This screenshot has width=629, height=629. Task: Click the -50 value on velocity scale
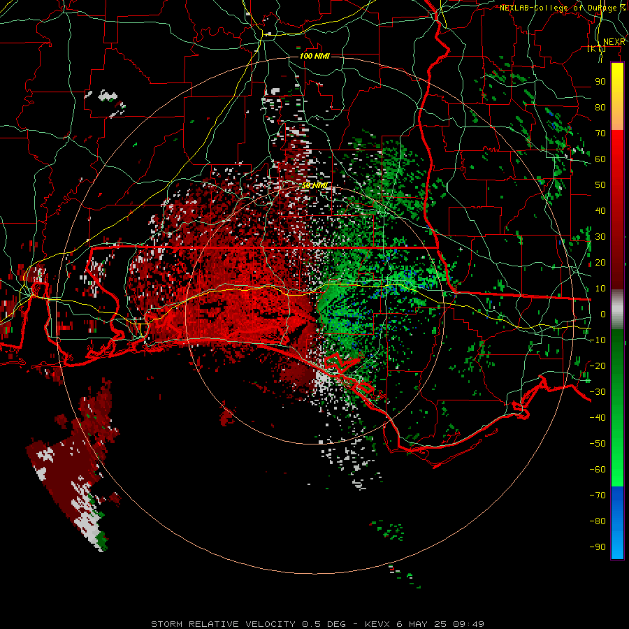tap(598, 444)
